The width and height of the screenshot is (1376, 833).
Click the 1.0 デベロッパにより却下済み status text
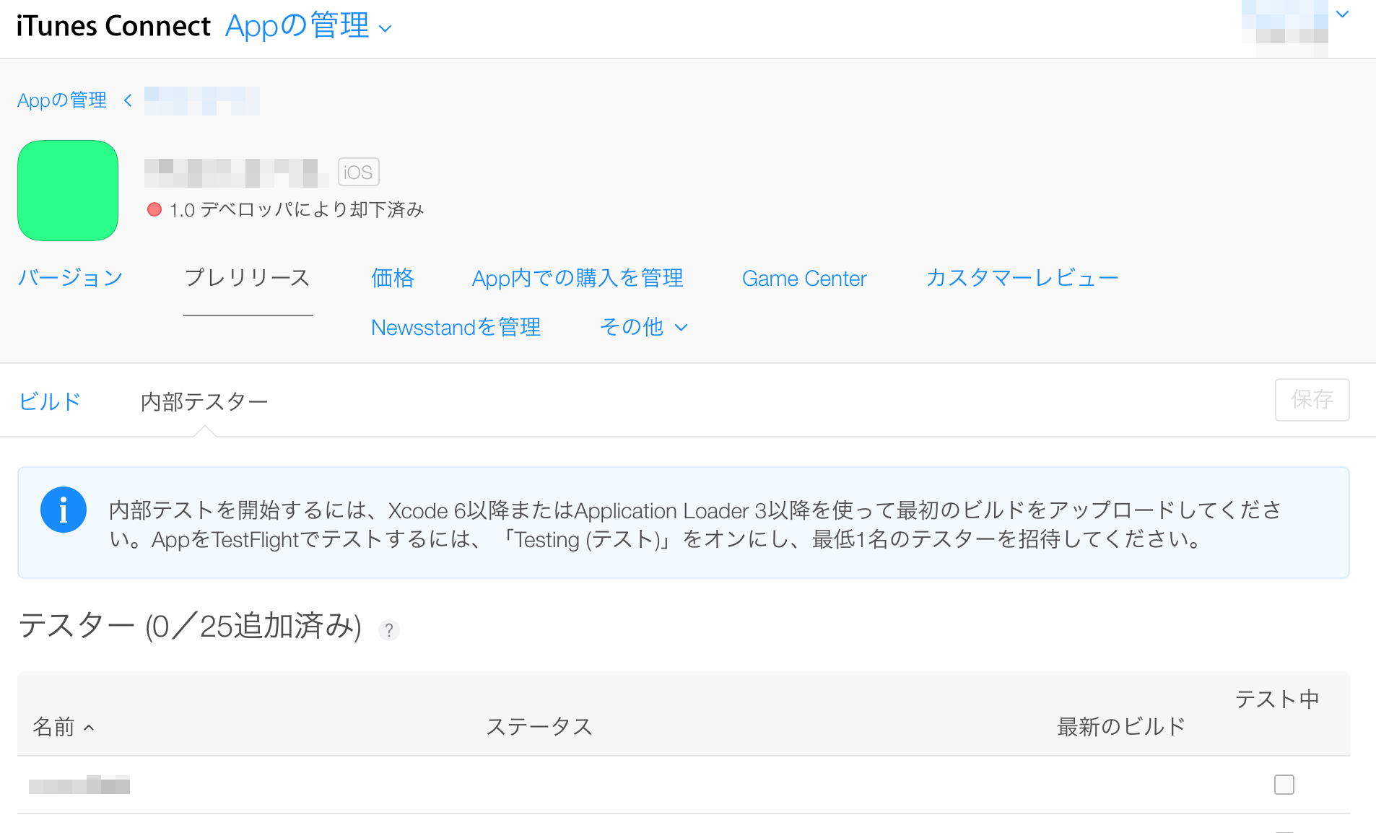297,209
